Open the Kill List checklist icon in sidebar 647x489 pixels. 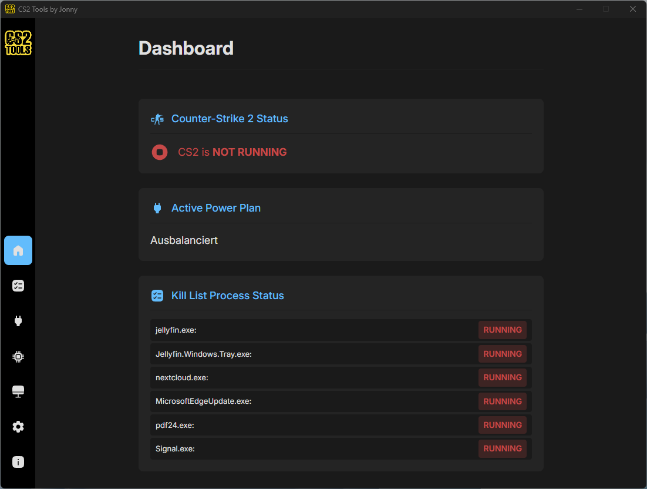[x=18, y=286]
